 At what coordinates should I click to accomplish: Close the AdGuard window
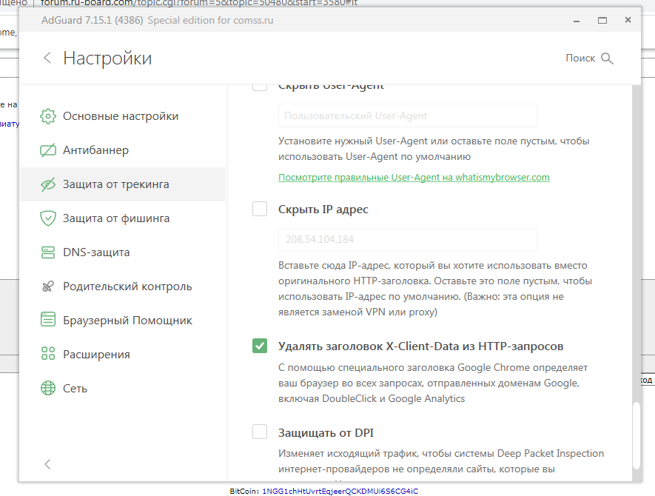pos(628,20)
